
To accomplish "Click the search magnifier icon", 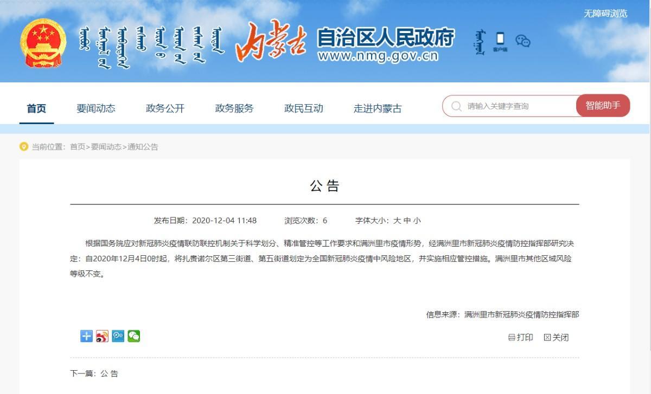I will click(457, 106).
